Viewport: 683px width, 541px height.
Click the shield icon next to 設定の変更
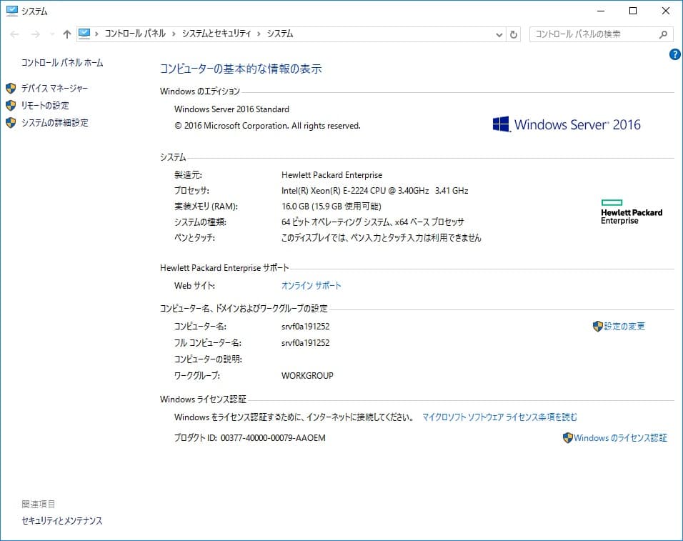[x=597, y=325]
